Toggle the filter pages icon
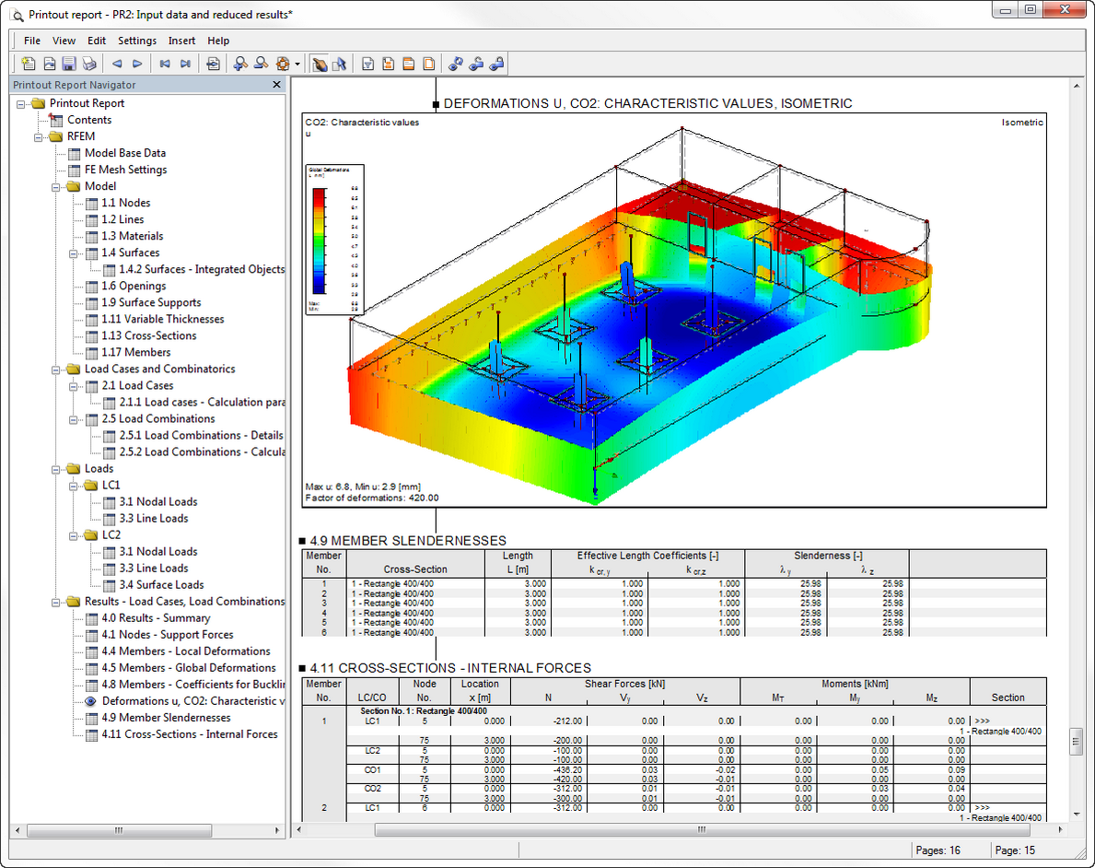 (x=367, y=64)
